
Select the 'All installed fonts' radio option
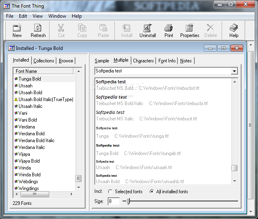[x=152, y=192]
